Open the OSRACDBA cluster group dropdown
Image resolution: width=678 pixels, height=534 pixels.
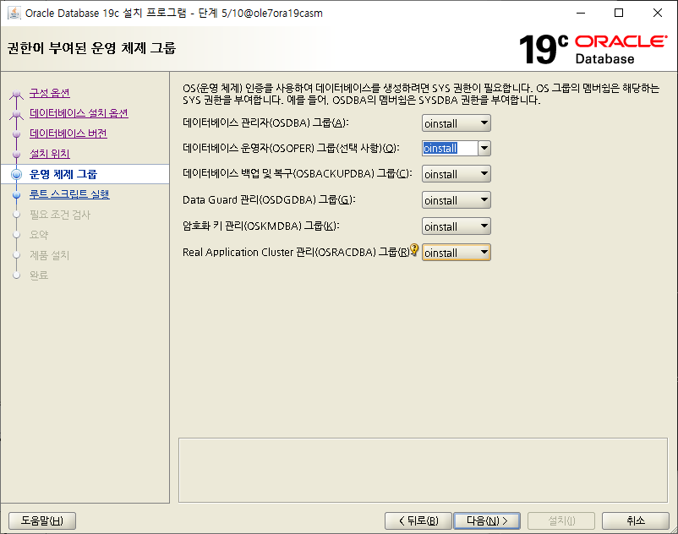457,253
